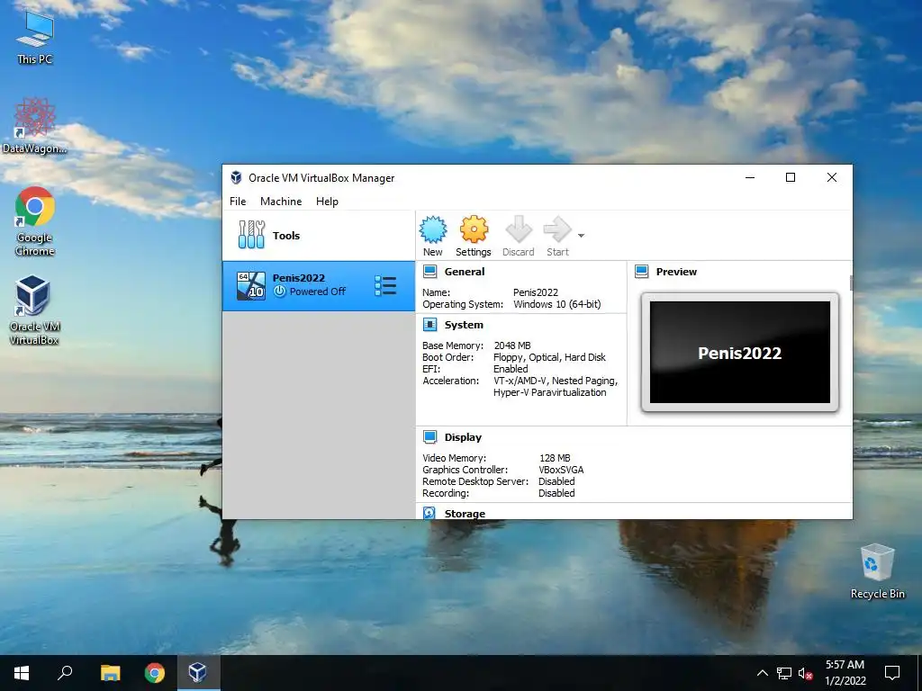
Task: Open the Machine menu
Action: click(281, 201)
